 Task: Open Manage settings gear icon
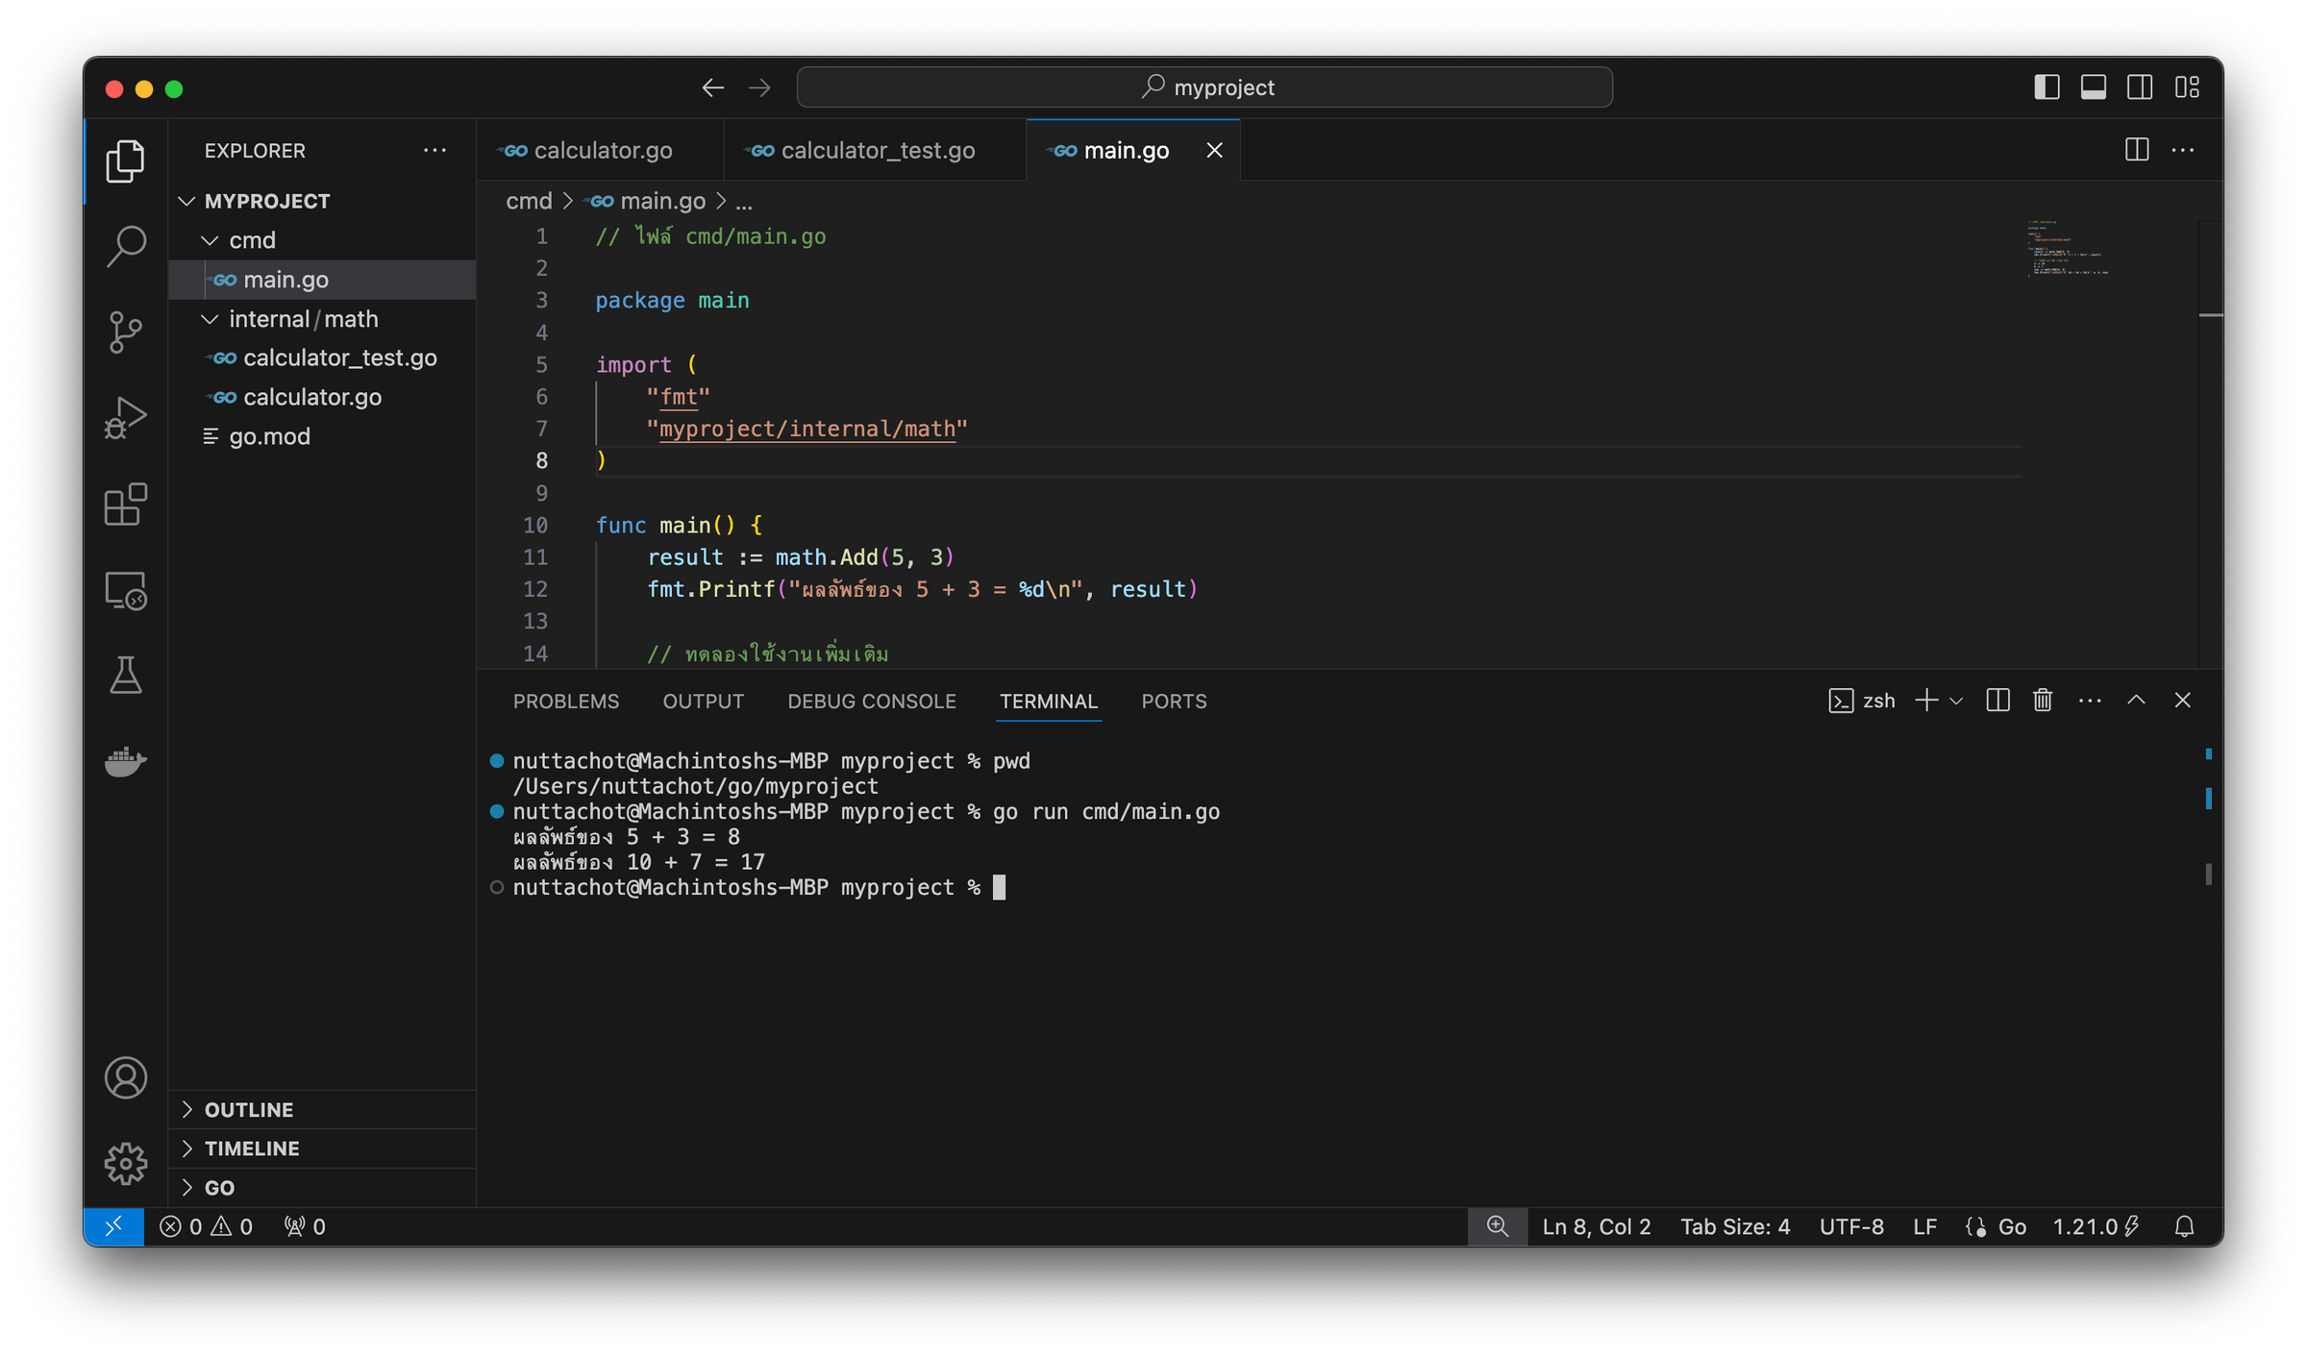coord(125,1163)
